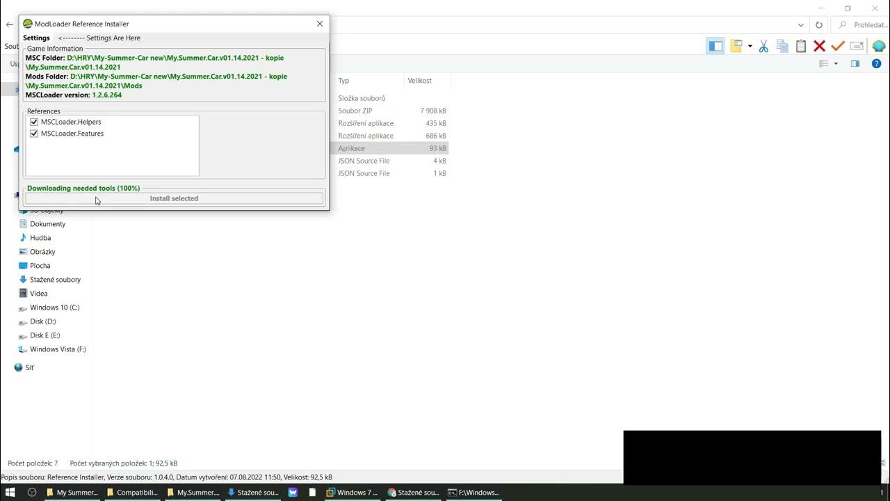Screen dimensions: 890x501
Task: Switch to Stažené sou... downloads taskbar window
Action: 253,492
